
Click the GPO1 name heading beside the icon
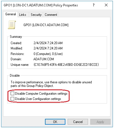[x=46, y=25]
